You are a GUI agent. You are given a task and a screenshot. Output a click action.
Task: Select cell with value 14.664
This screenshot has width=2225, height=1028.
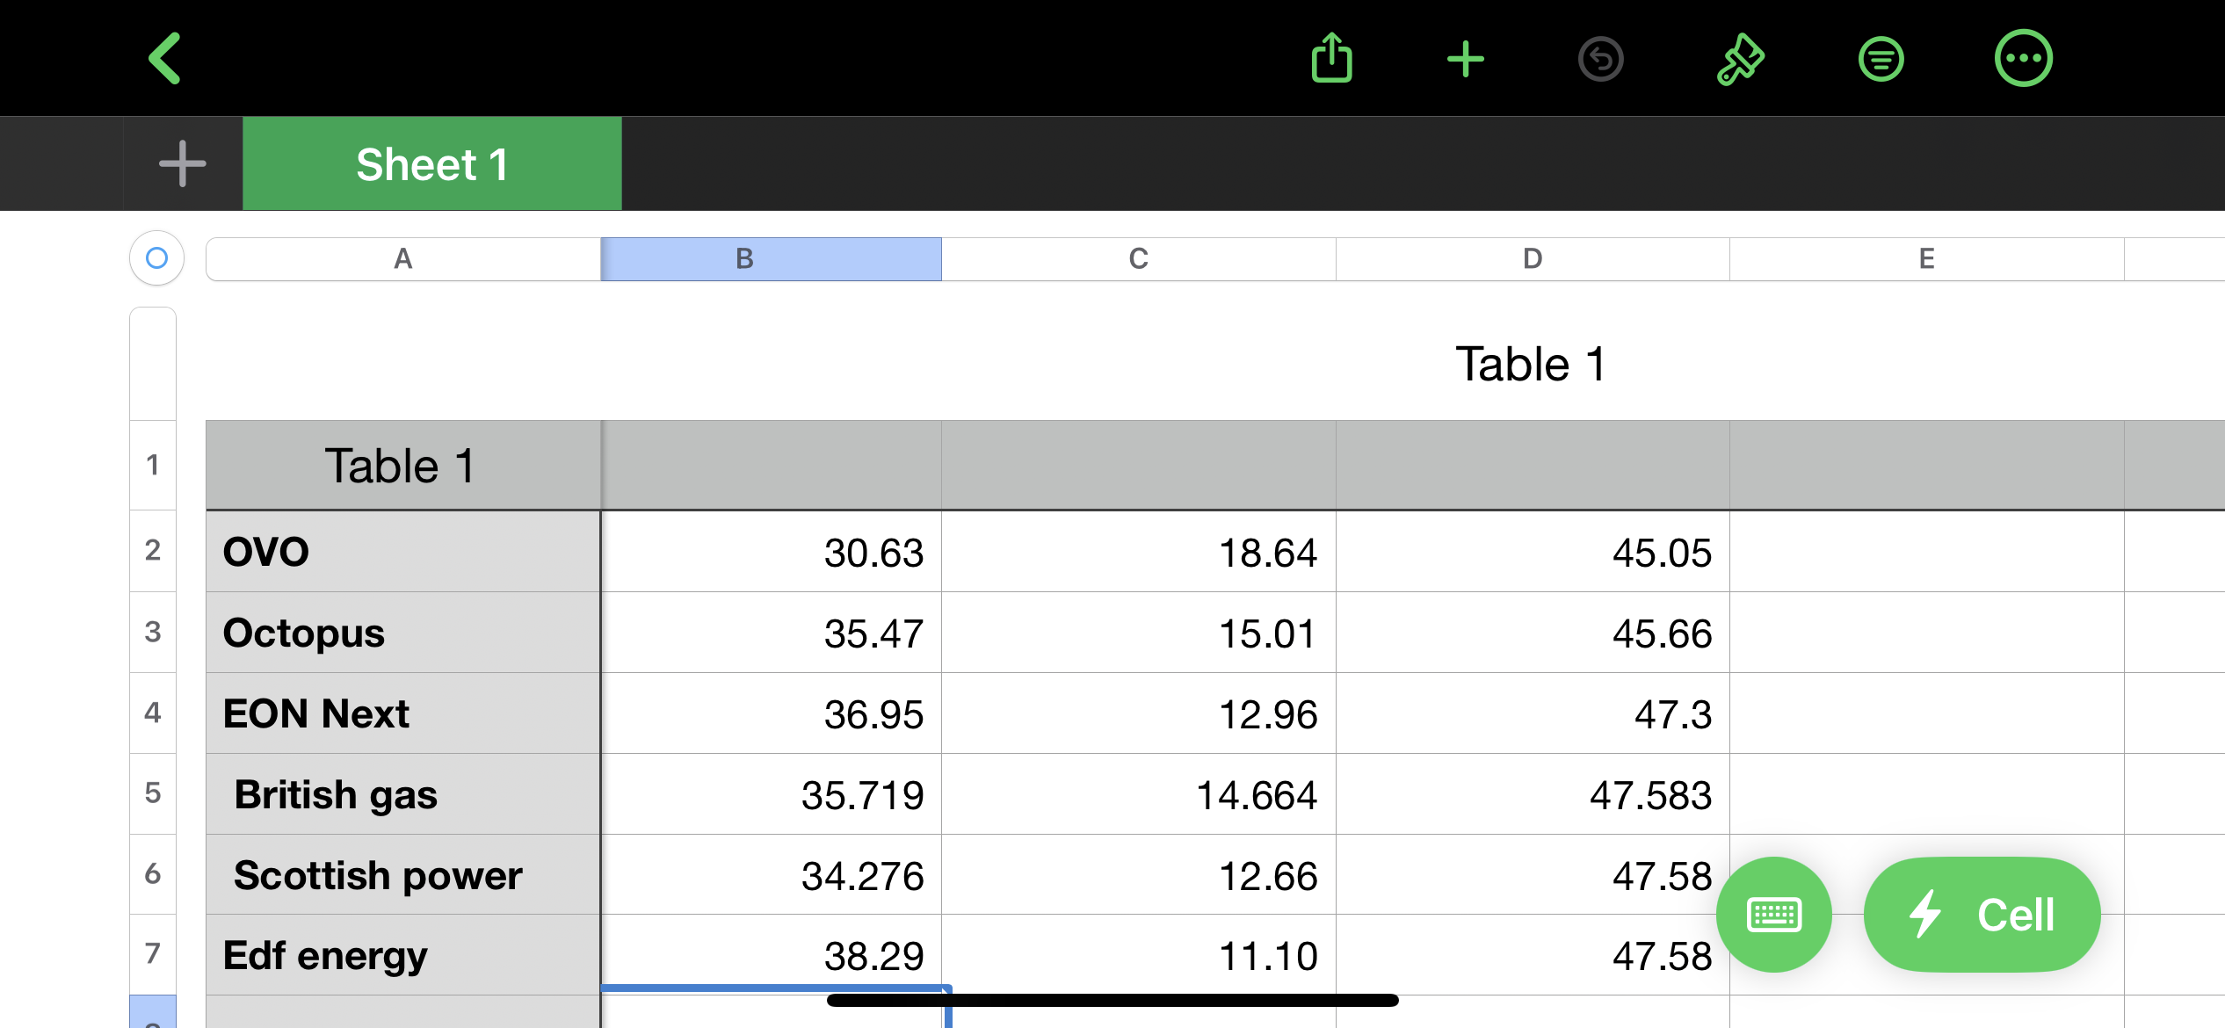(1139, 793)
